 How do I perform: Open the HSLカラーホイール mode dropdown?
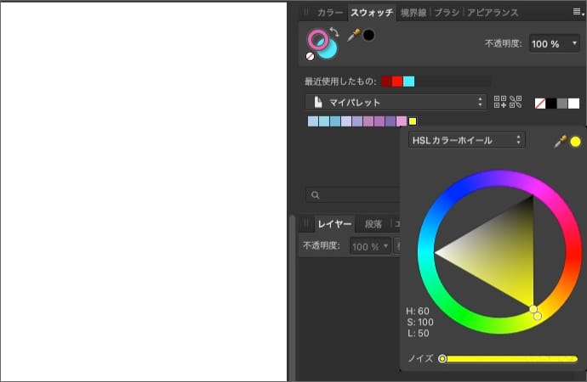[466, 140]
